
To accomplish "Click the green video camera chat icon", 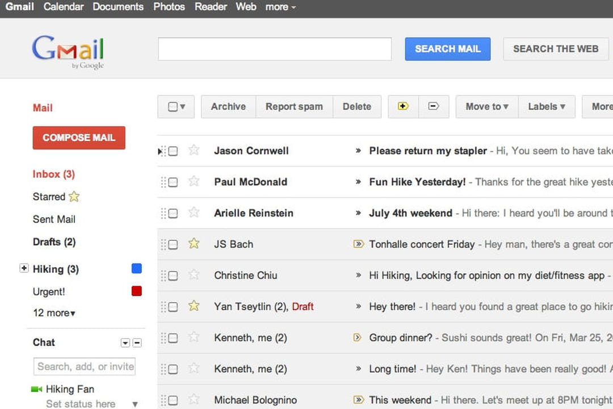I will (37, 389).
